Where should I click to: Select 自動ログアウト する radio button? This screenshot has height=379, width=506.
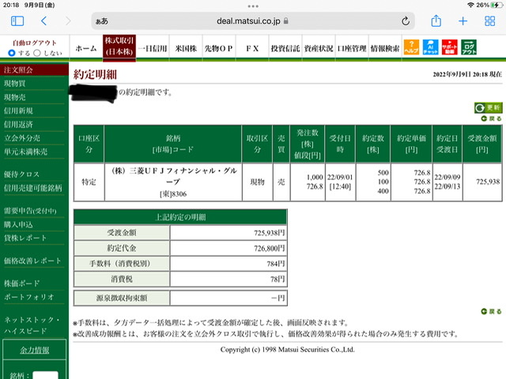(x=12, y=53)
